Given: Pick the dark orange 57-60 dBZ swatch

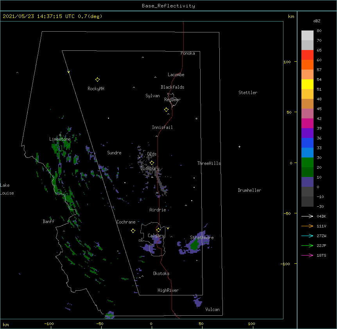Looking at the screenshot, I should 307,64.
